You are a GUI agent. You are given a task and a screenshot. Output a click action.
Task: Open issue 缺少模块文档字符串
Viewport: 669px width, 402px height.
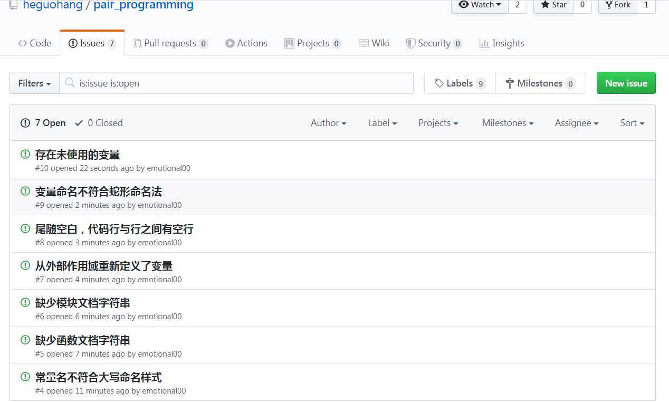point(83,303)
